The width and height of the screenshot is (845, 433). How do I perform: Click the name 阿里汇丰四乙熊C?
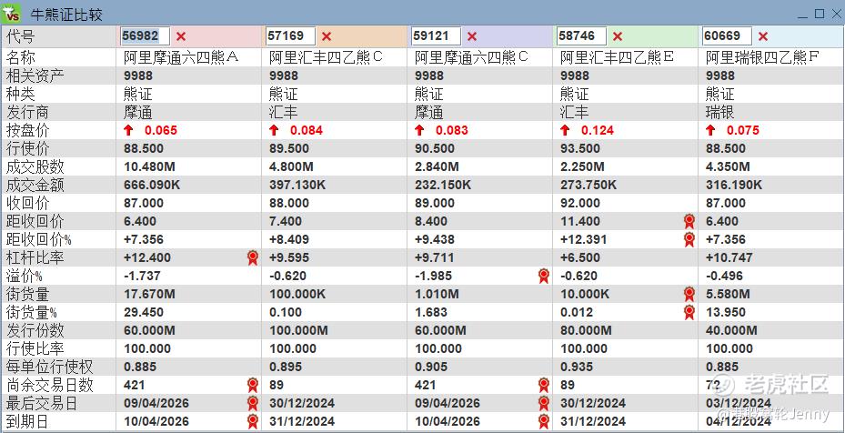[326, 57]
